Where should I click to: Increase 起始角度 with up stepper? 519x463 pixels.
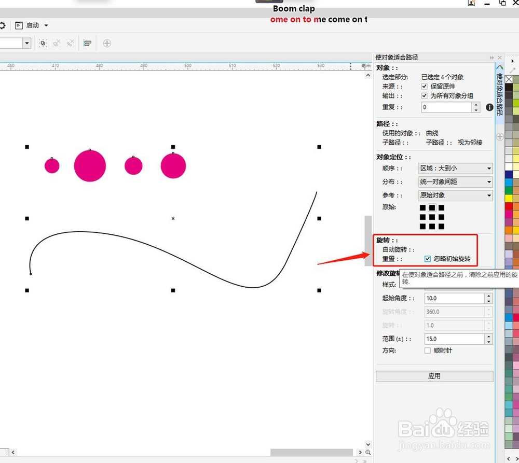489,296
